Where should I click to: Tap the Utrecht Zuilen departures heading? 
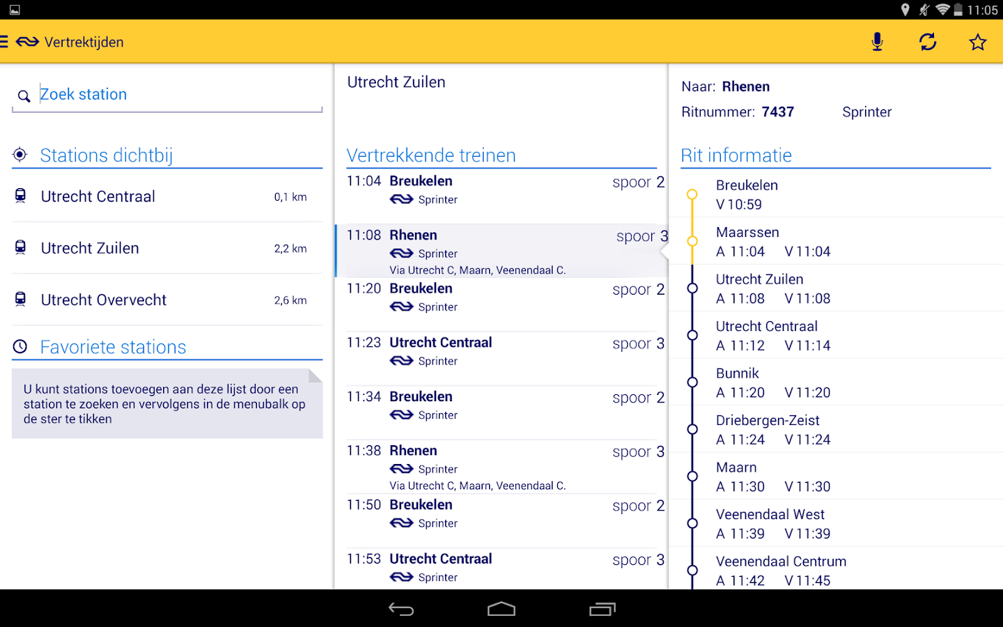[x=396, y=82]
